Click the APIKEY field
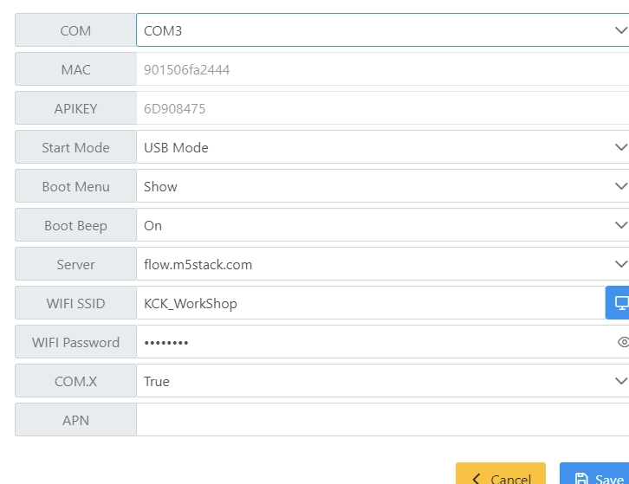Screen dimensions: 629x484 [381, 108]
